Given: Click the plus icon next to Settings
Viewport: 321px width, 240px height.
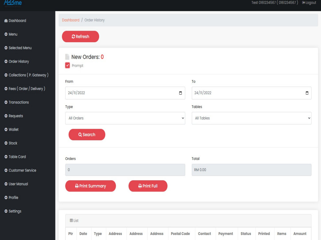Looking at the screenshot, I should point(6,211).
